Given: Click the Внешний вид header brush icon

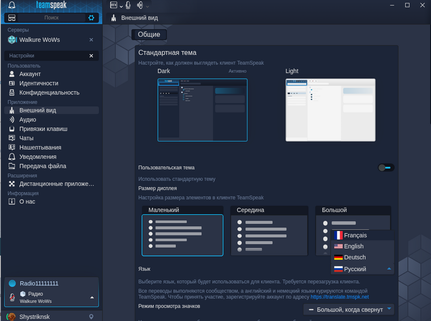Looking at the screenshot, I should coord(114,18).
